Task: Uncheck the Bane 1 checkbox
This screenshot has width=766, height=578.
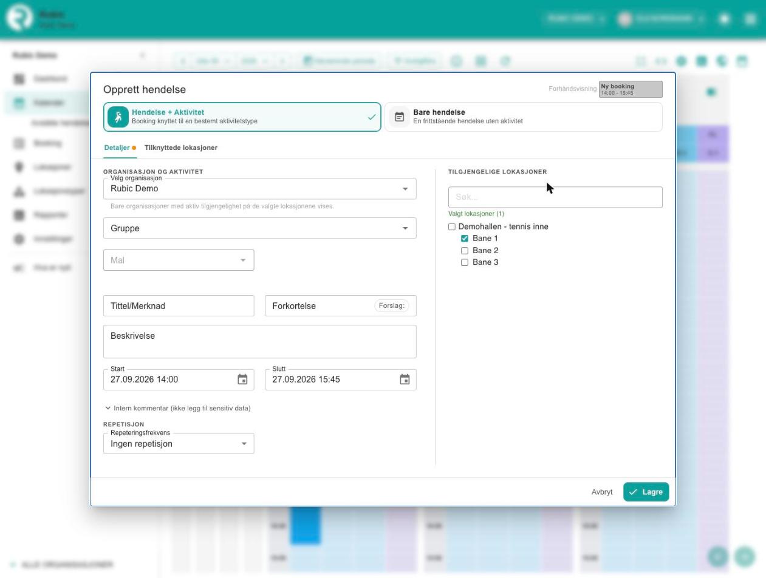Action: coord(465,239)
